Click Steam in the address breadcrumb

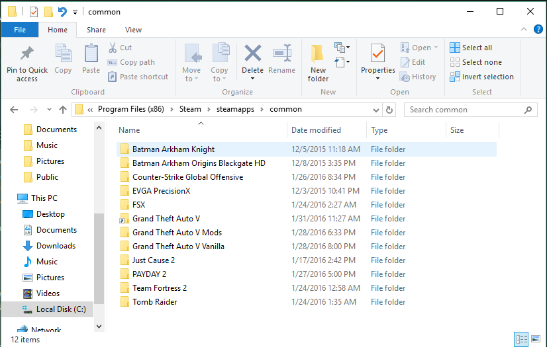tap(190, 109)
